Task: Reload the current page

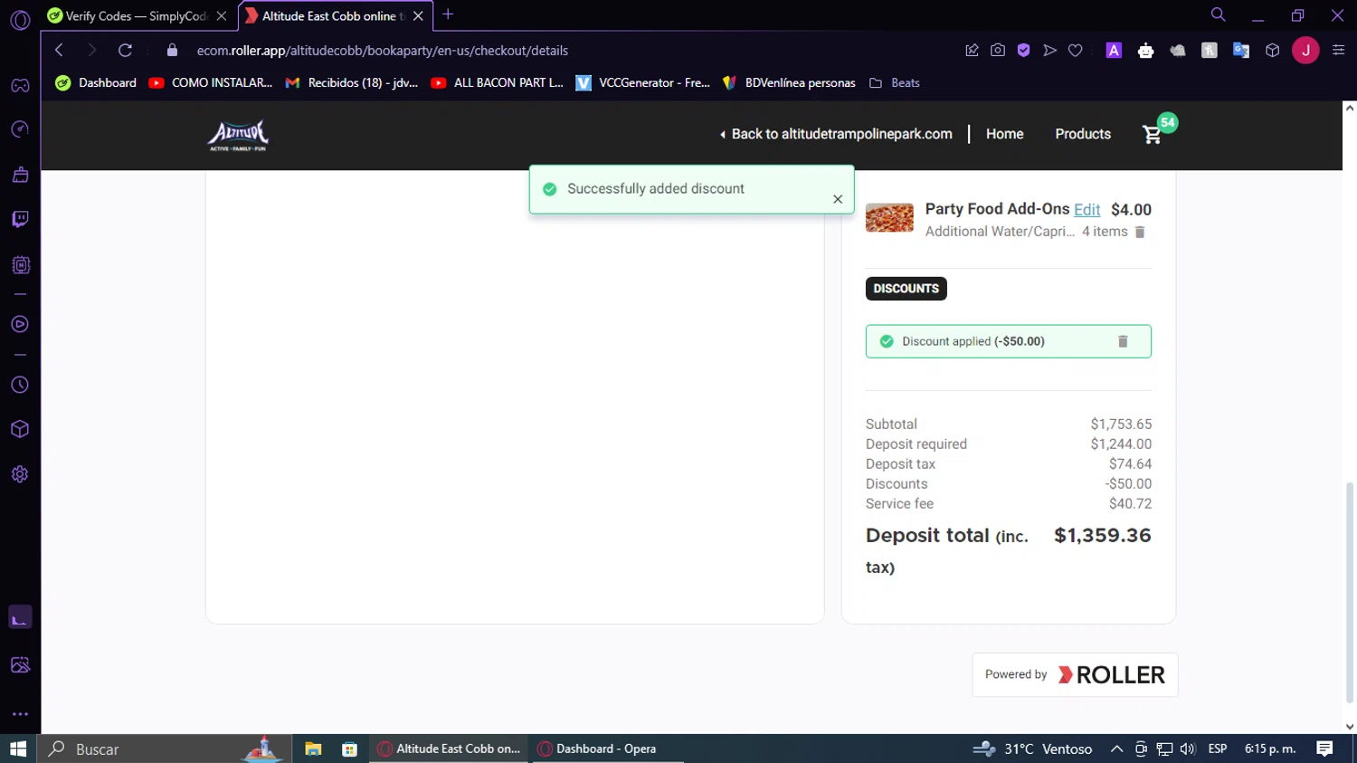Action: (x=125, y=51)
